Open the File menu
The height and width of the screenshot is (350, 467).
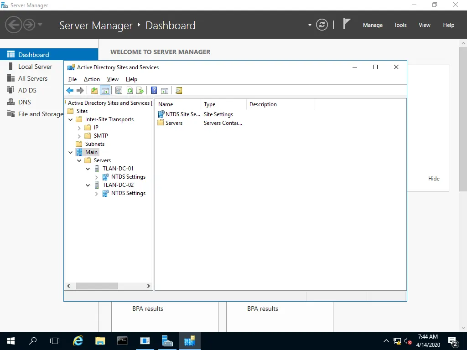73,79
